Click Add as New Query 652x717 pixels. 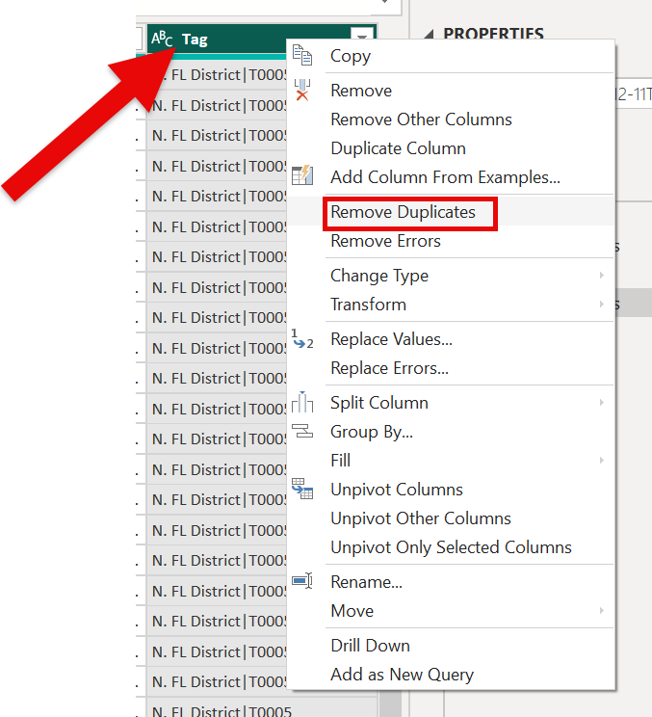pyautogui.click(x=402, y=675)
